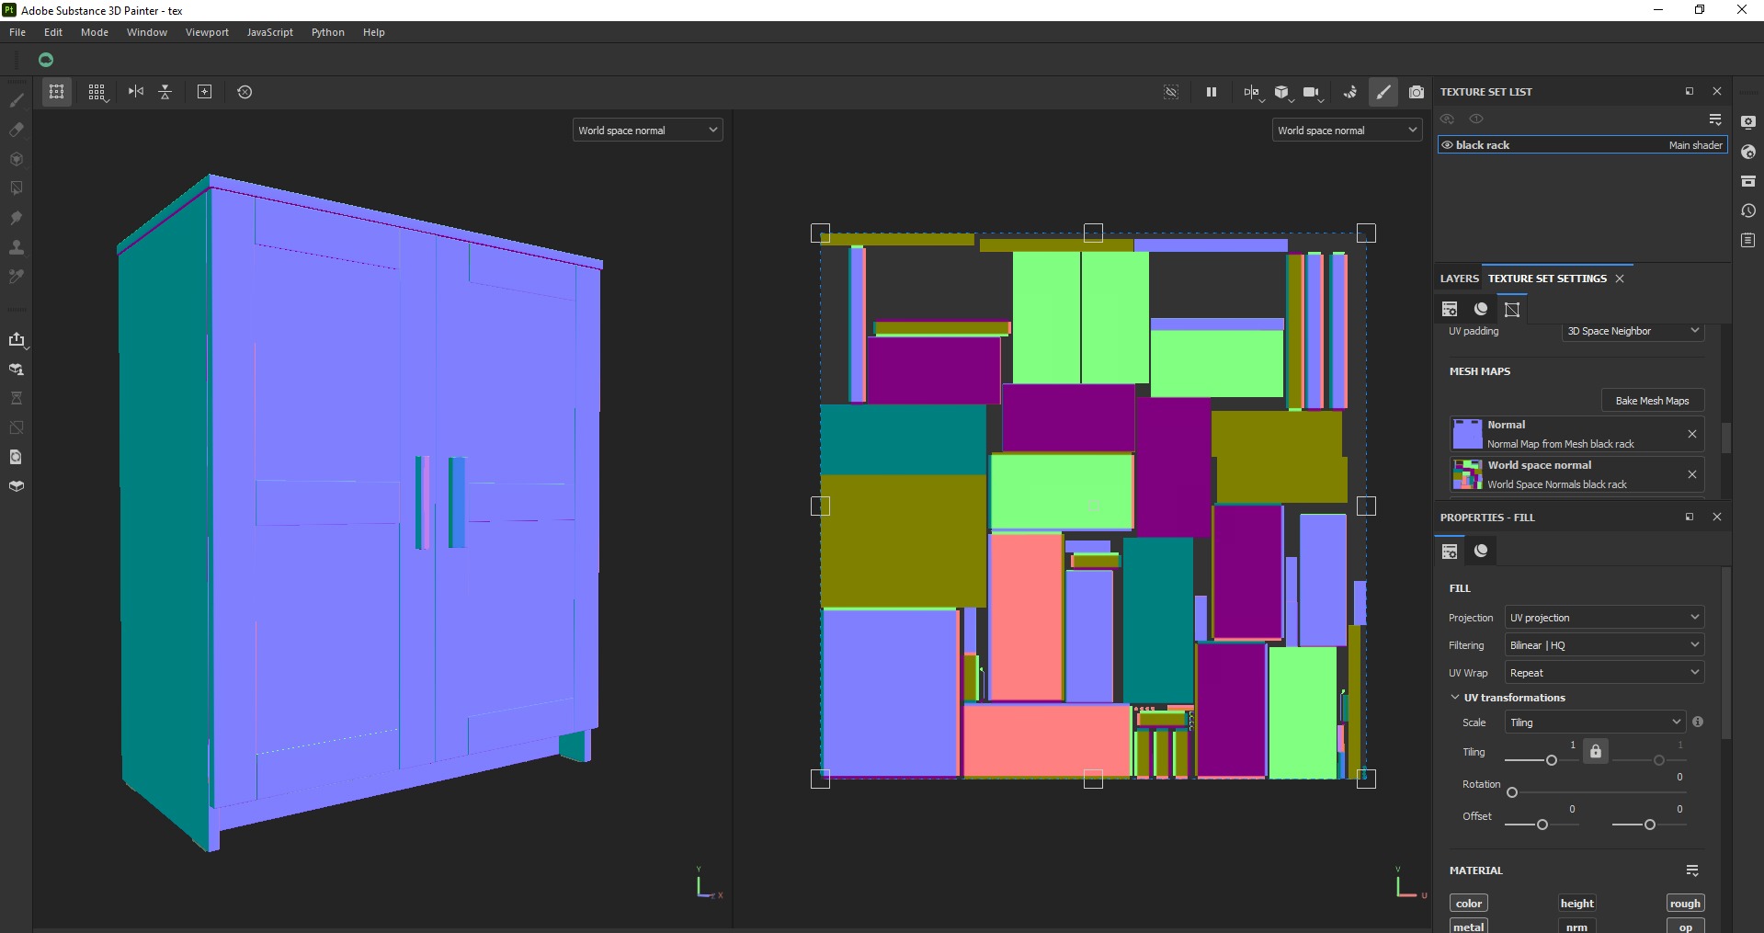Pause the engine computations
1764x933 pixels.
(1212, 92)
